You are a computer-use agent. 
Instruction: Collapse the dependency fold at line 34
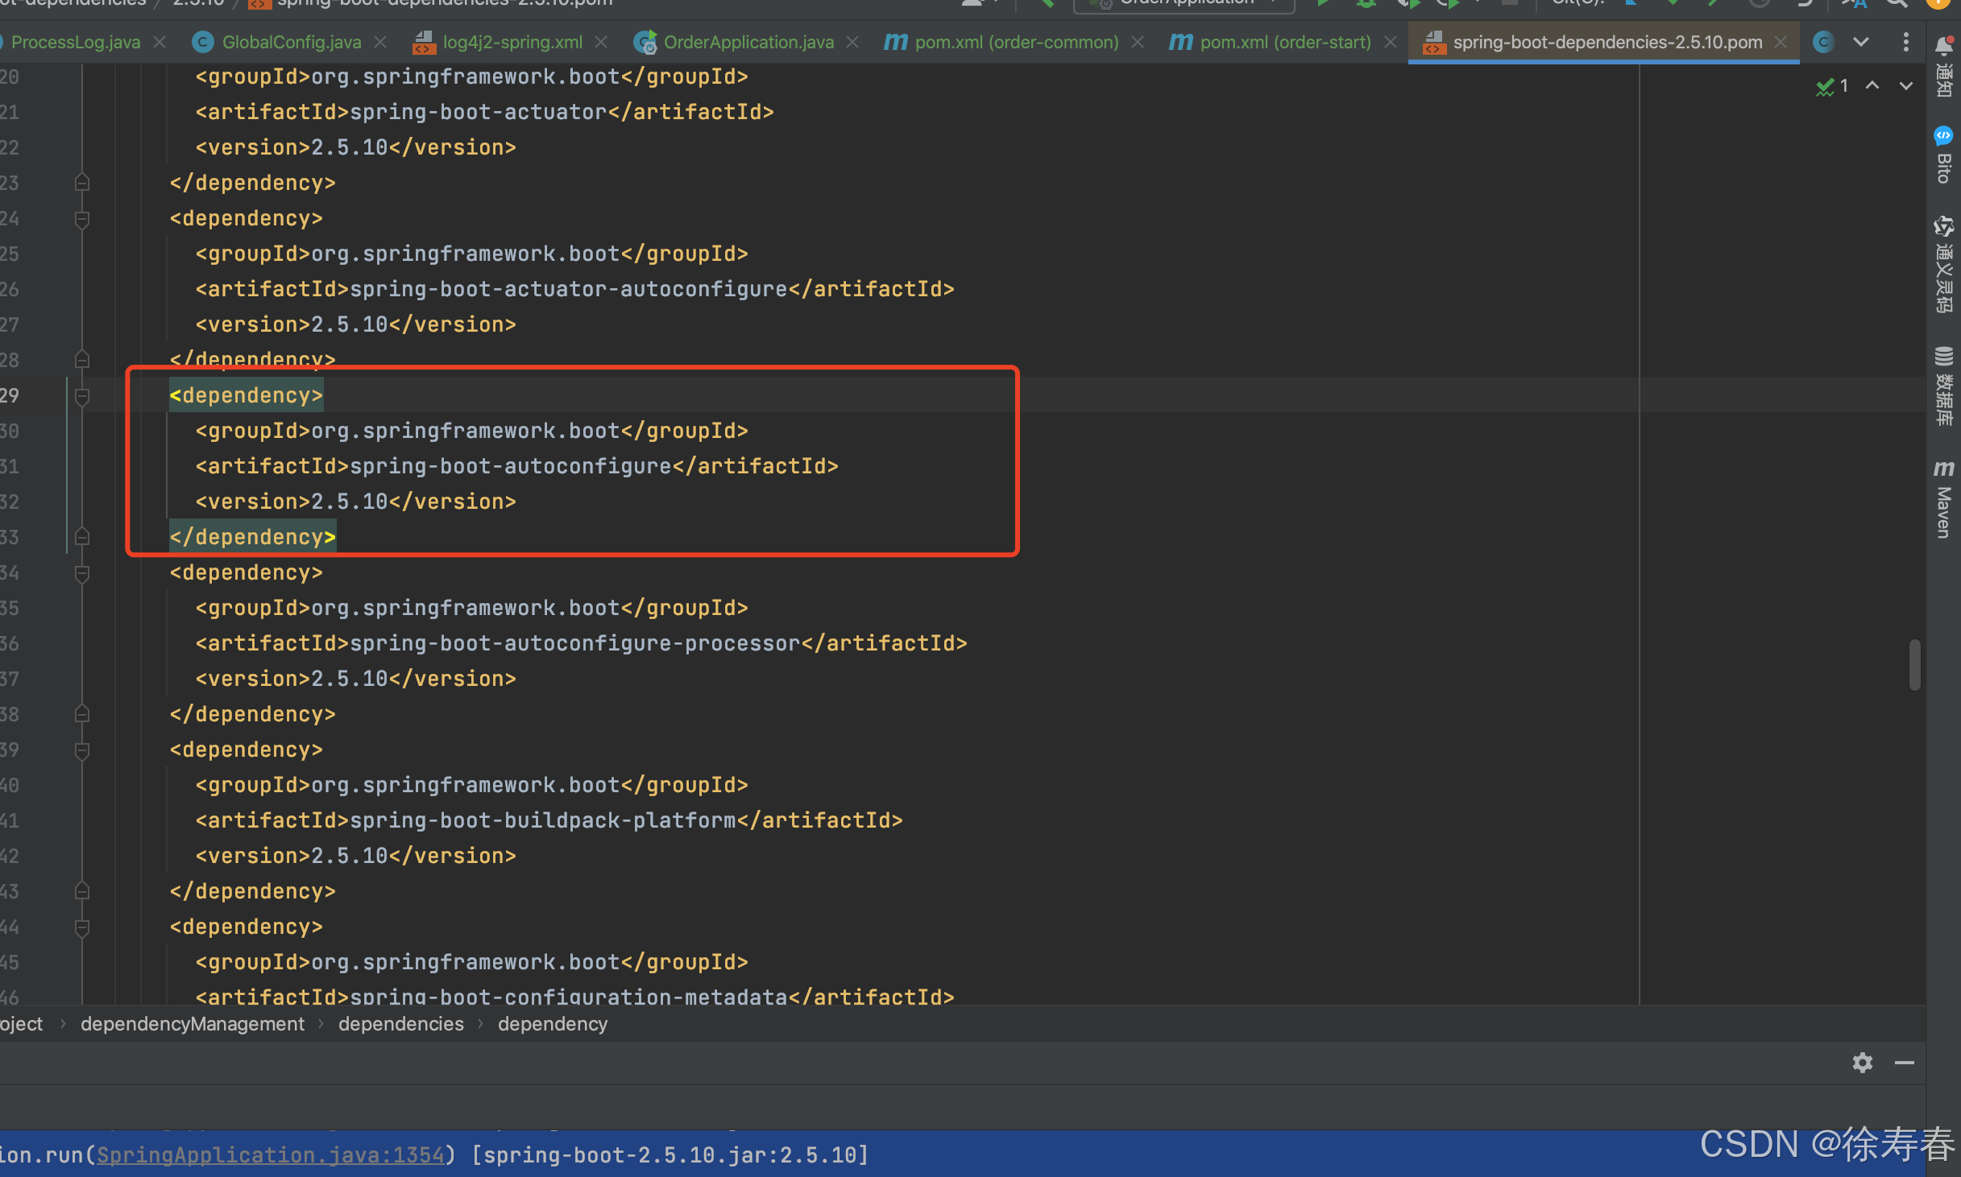[x=81, y=573]
